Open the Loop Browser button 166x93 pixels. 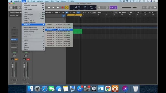(x=151, y=7)
